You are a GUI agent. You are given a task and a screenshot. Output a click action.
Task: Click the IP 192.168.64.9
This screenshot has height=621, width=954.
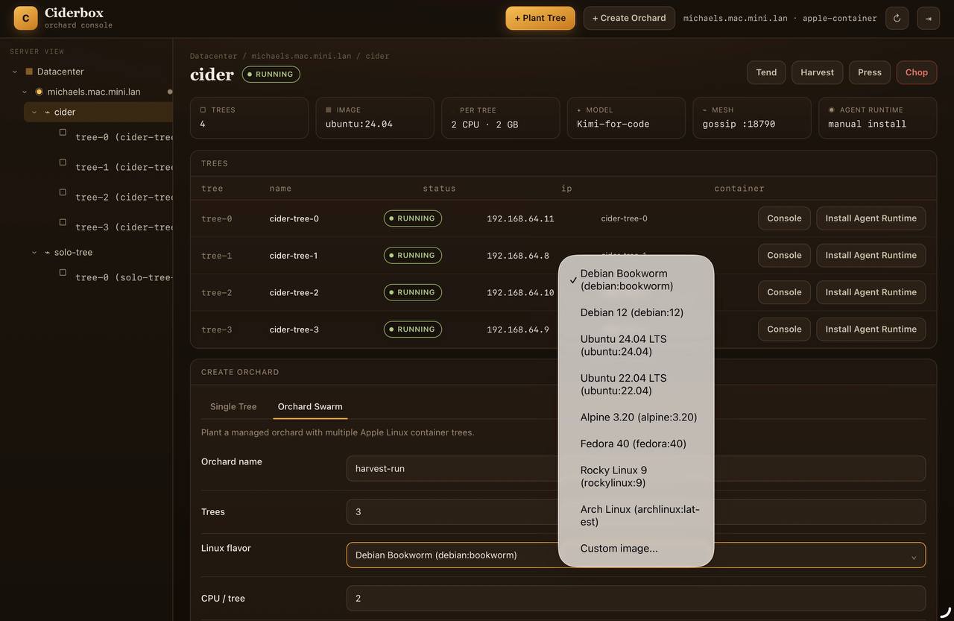coord(518,330)
